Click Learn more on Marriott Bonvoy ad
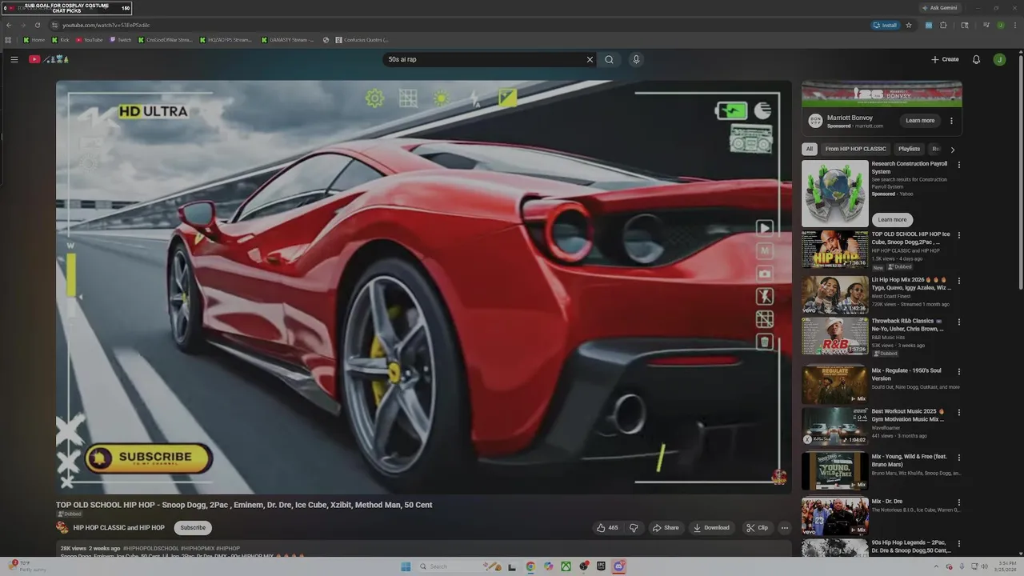Image resolution: width=1024 pixels, height=576 pixels. [x=920, y=121]
